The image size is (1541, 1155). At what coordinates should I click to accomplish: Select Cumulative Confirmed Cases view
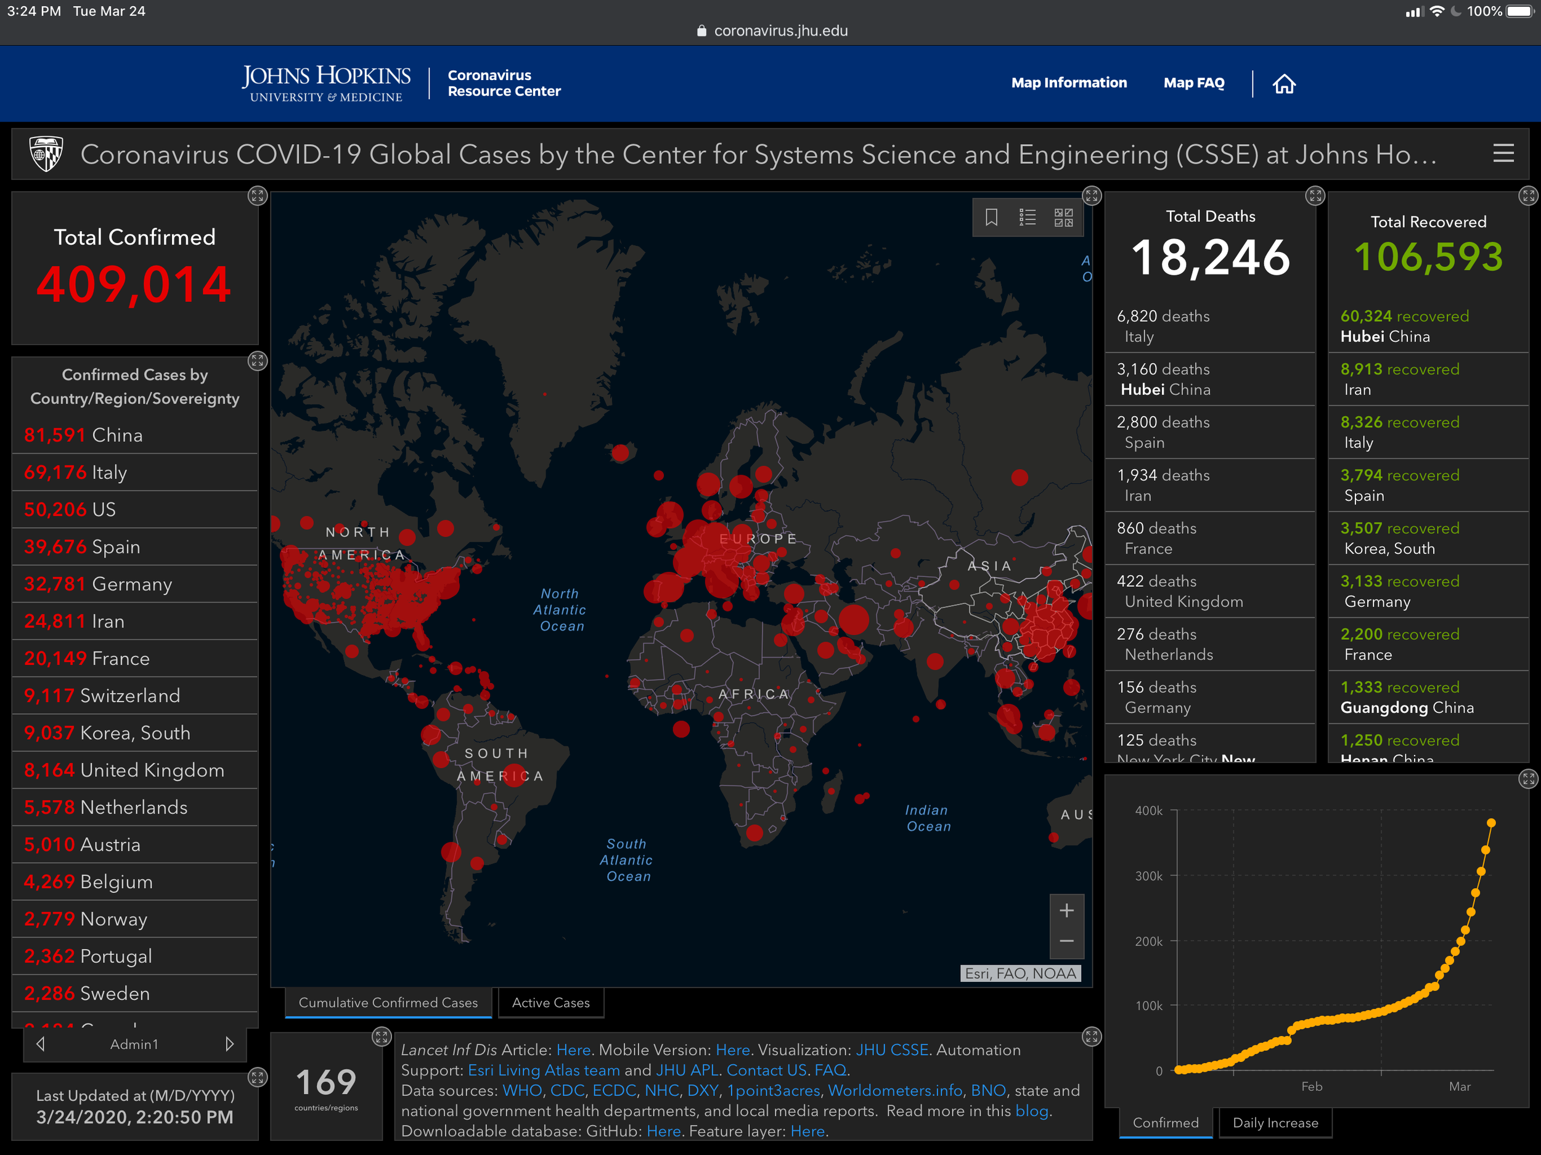click(x=388, y=1002)
